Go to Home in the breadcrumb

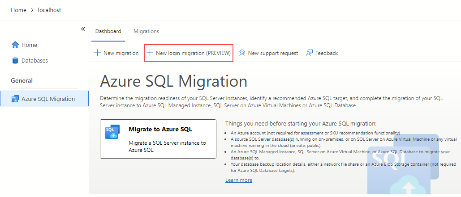tap(18, 10)
